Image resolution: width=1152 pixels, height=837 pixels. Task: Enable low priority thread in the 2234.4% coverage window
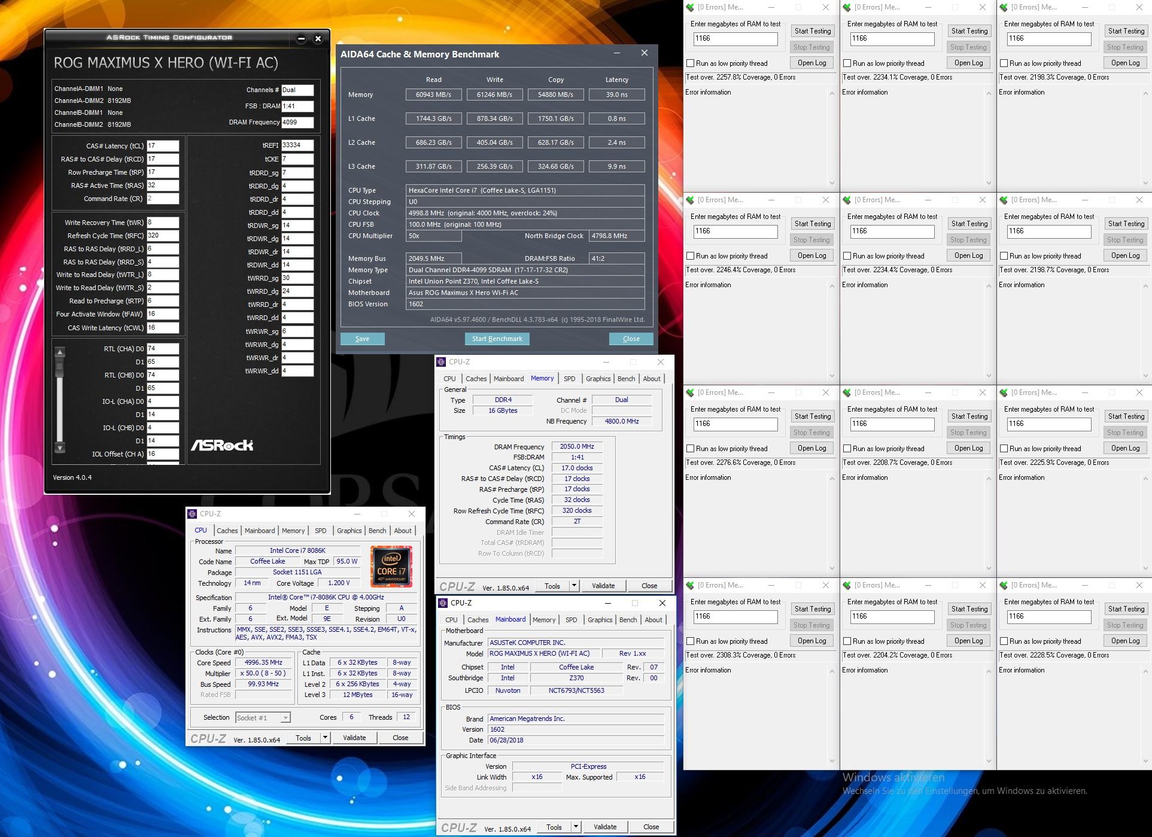pos(847,256)
